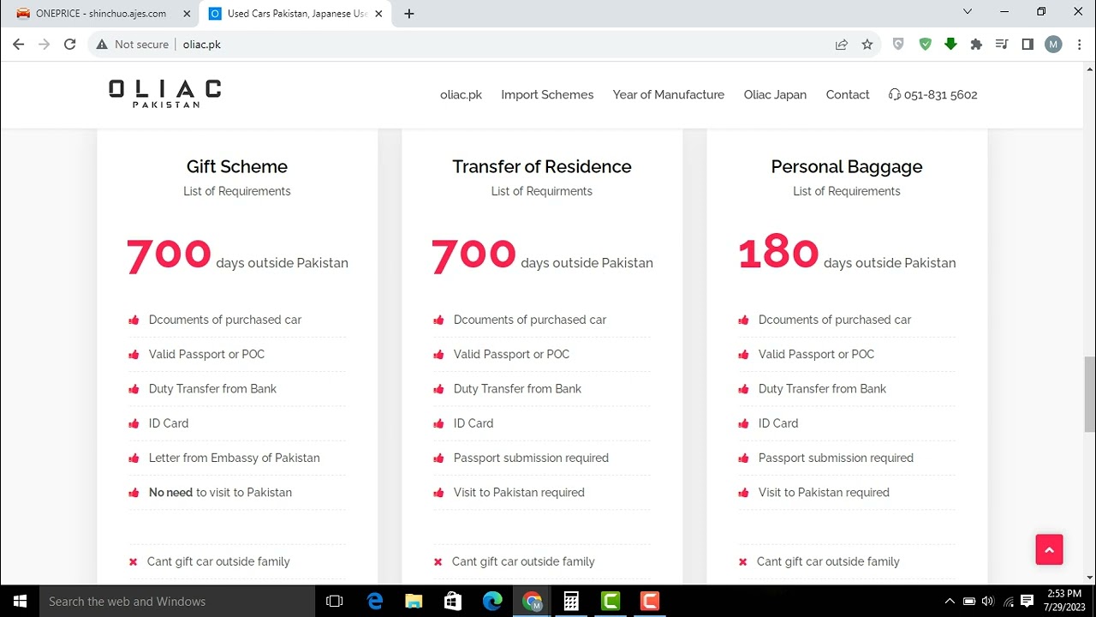Click 'Dcouments of purchased car' in Transfer of Residence
The height and width of the screenshot is (617, 1096).
(529, 320)
